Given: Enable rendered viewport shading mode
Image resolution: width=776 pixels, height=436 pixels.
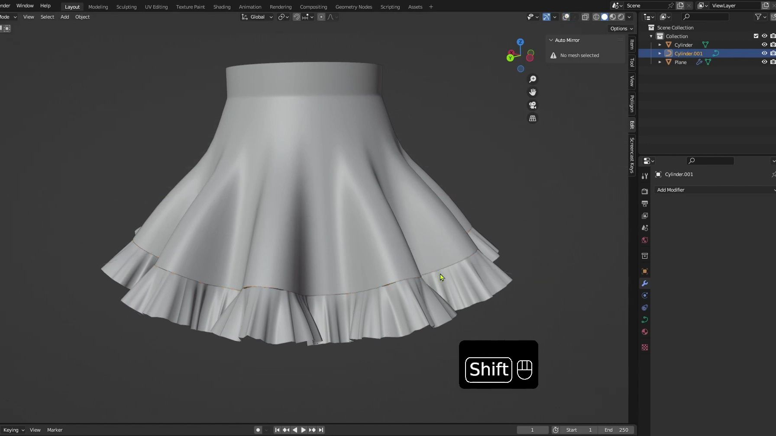Looking at the screenshot, I should [x=621, y=17].
